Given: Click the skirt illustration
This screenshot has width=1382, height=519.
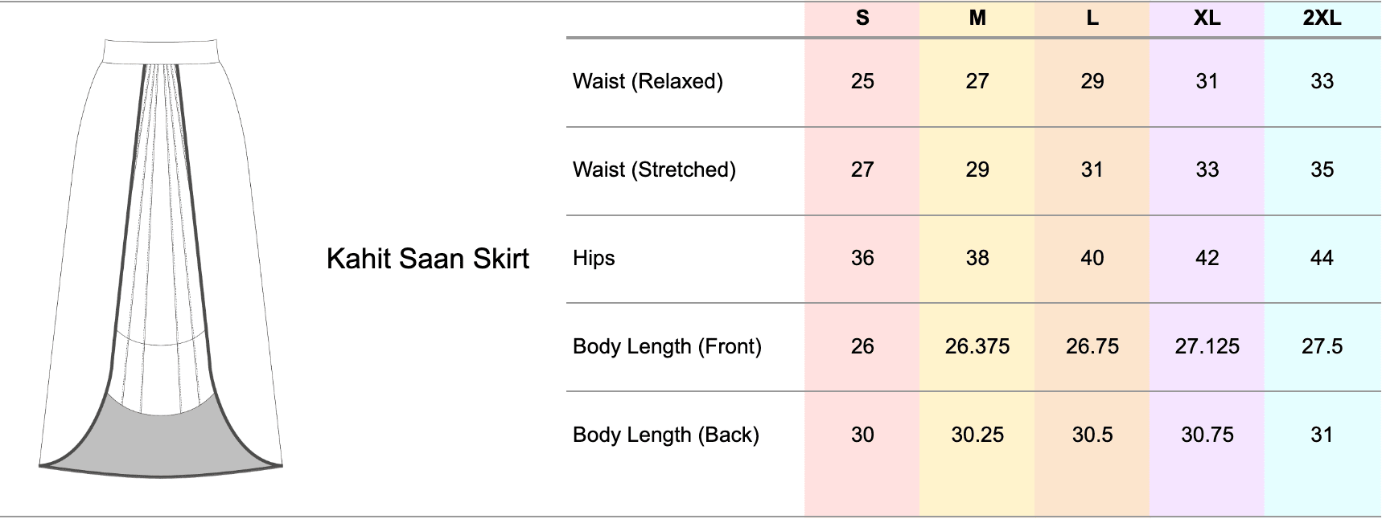Looking at the screenshot, I should pos(161,257).
